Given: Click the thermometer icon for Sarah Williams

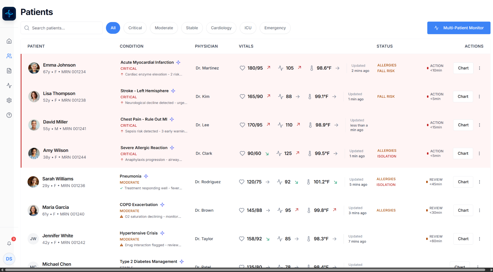Looking at the screenshot, I should pyautogui.click(x=308, y=182).
